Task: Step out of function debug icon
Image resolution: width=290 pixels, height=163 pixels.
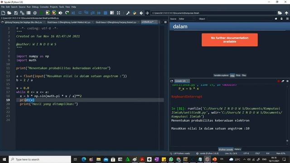Action: pos(92,13)
